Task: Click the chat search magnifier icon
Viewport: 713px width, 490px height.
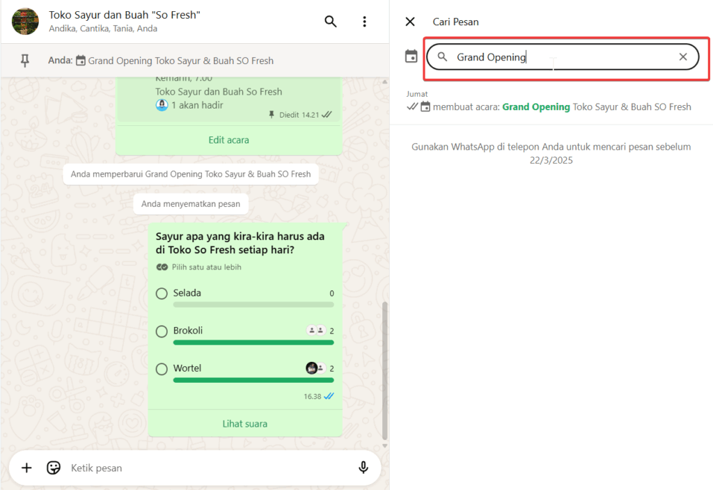Action: [x=331, y=22]
